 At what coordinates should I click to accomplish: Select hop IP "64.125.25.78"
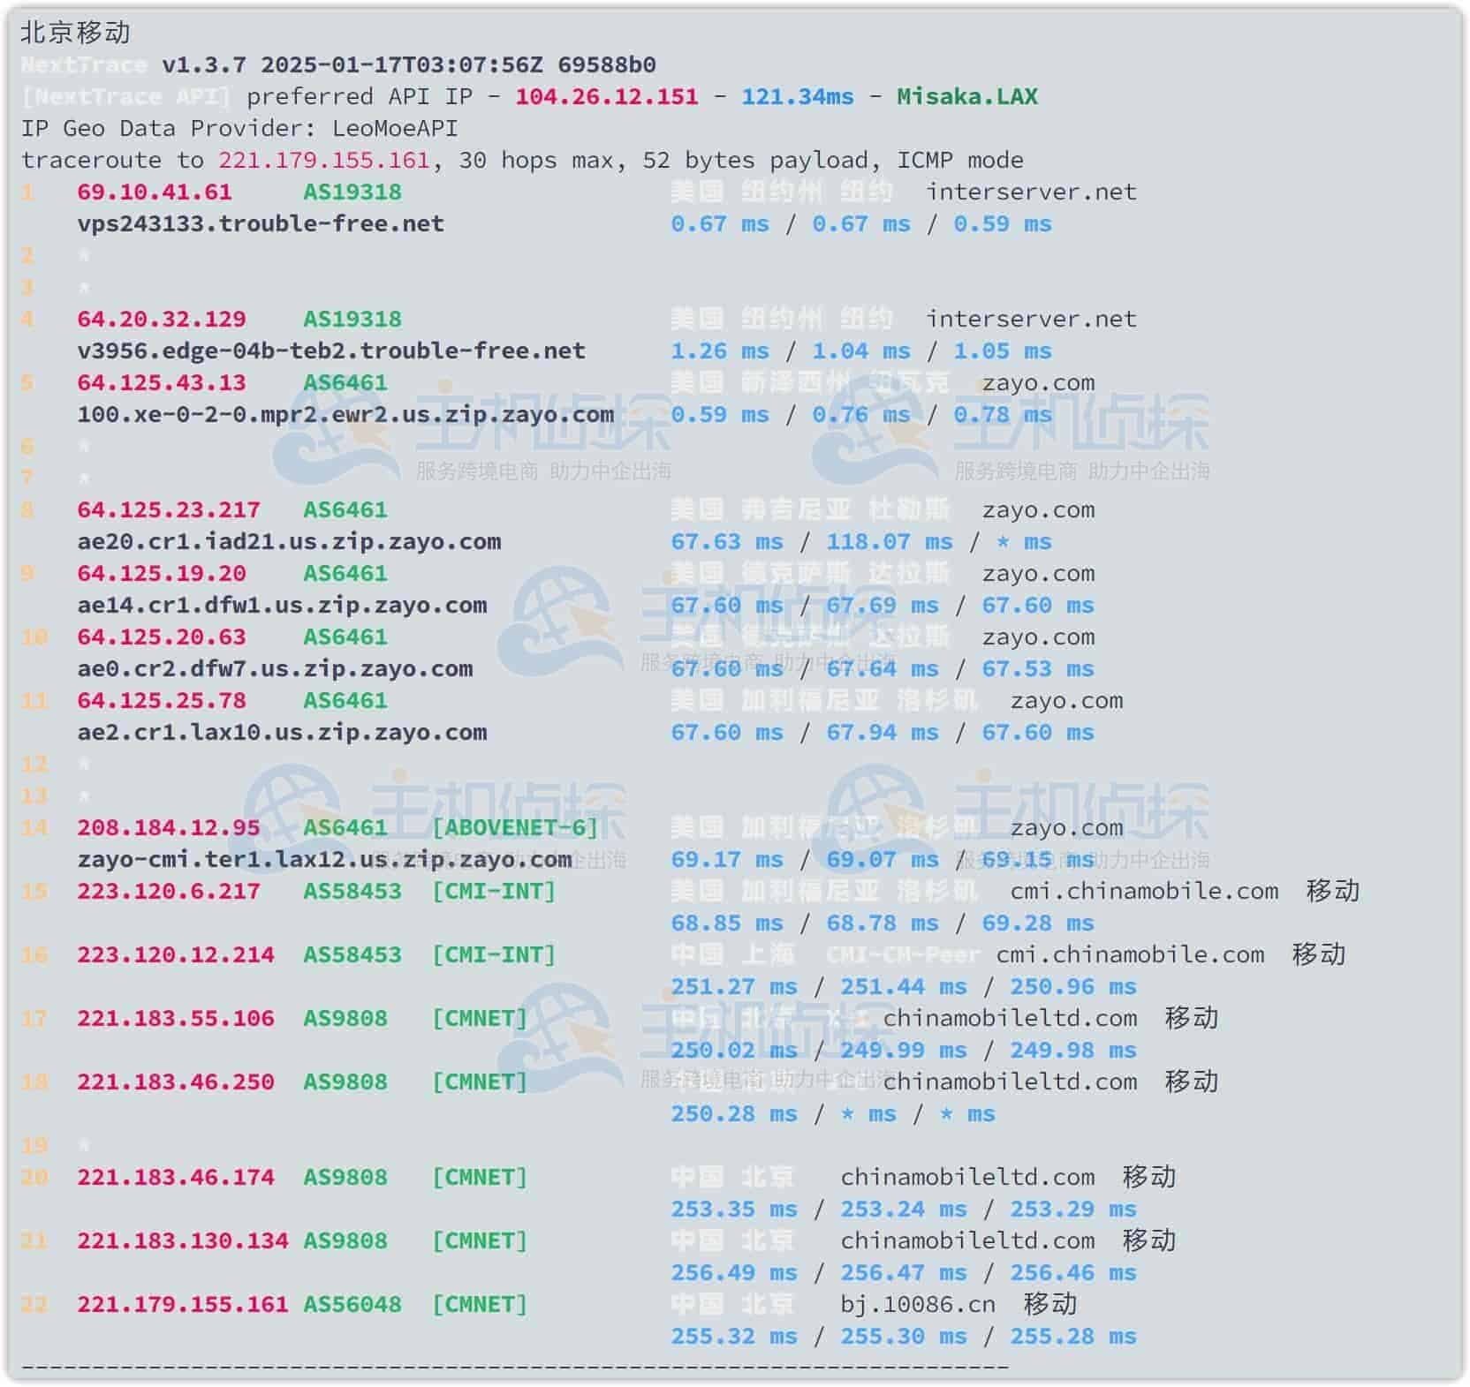click(162, 700)
